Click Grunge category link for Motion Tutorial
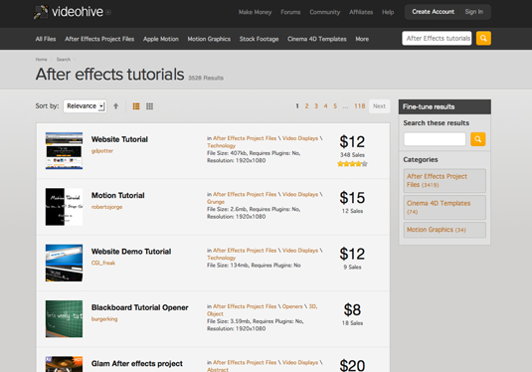The image size is (532, 372). (x=216, y=202)
